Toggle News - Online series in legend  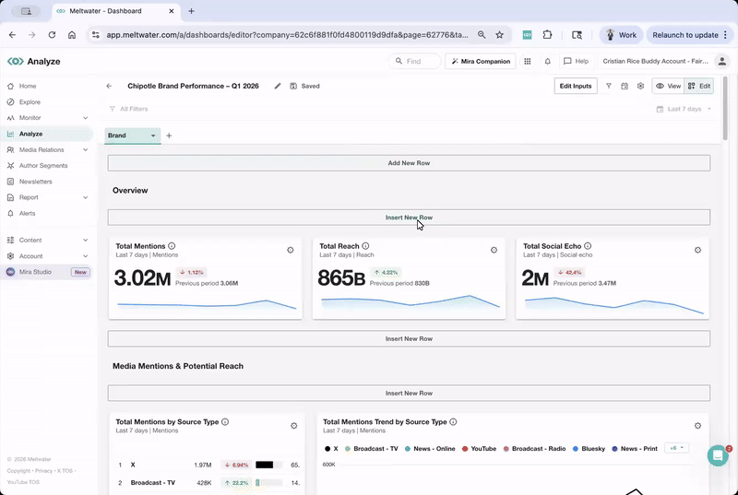(430, 449)
